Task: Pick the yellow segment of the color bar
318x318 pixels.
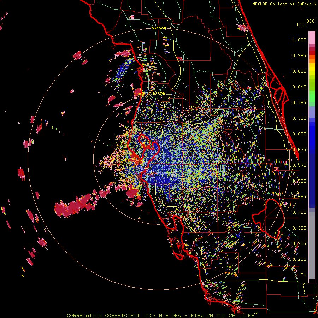Action: (312, 69)
